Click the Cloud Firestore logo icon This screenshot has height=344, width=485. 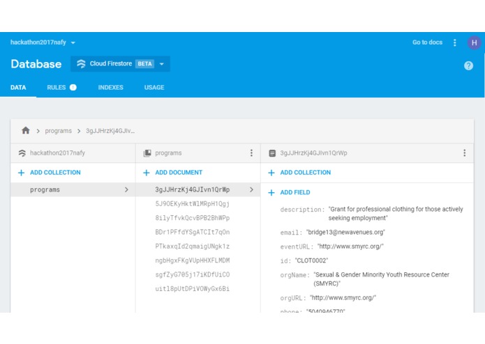(x=81, y=64)
